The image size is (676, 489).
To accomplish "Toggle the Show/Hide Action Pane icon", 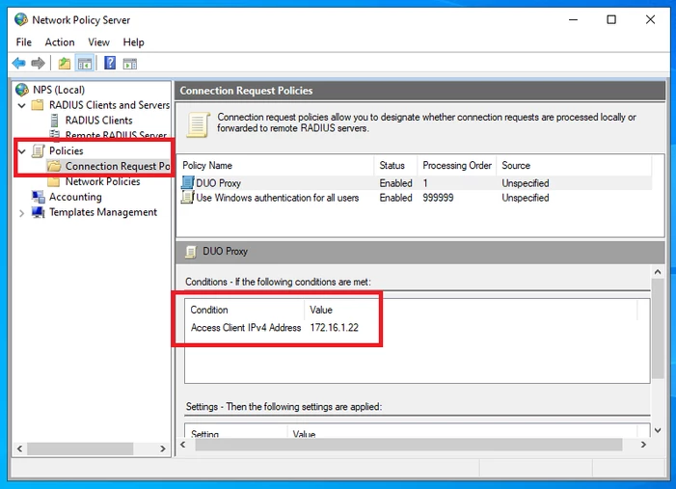I will click(130, 64).
